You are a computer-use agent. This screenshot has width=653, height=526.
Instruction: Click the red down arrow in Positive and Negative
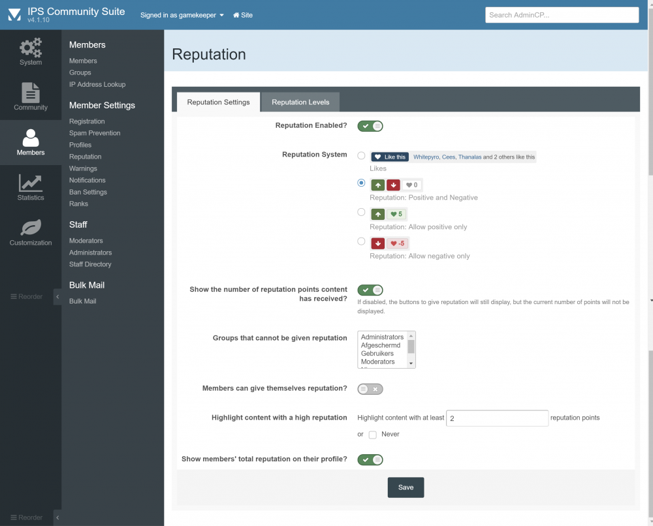(393, 185)
